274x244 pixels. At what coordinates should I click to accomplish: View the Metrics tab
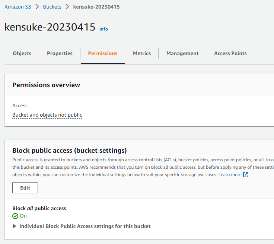click(142, 53)
